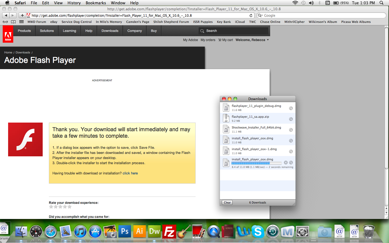Screen dimensions: 389x243
Task: Follow the 'click here' troubleshooting link
Action: [130, 173]
